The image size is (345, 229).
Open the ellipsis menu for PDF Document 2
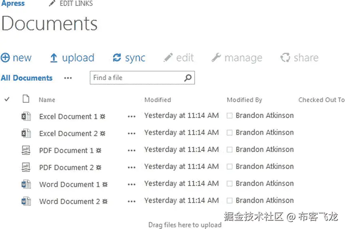click(132, 168)
